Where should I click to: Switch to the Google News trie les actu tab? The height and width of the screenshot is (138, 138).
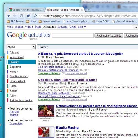pyautogui.click(x=25, y=10)
